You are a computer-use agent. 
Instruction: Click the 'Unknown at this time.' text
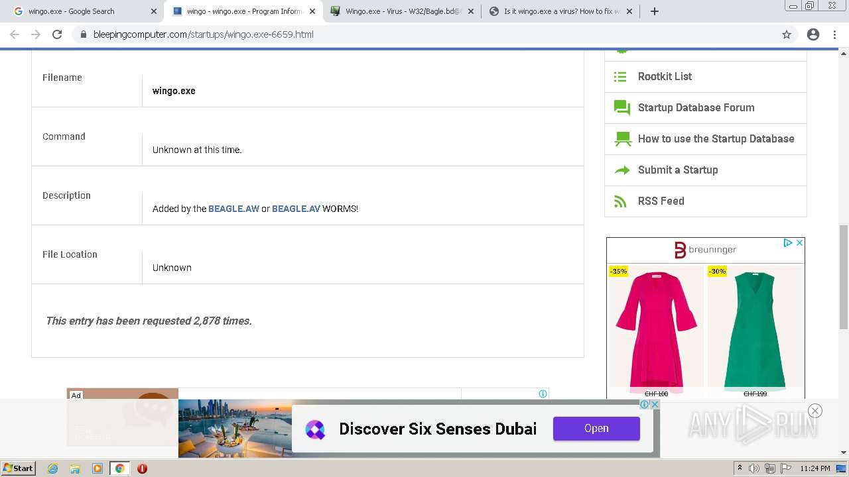(197, 150)
